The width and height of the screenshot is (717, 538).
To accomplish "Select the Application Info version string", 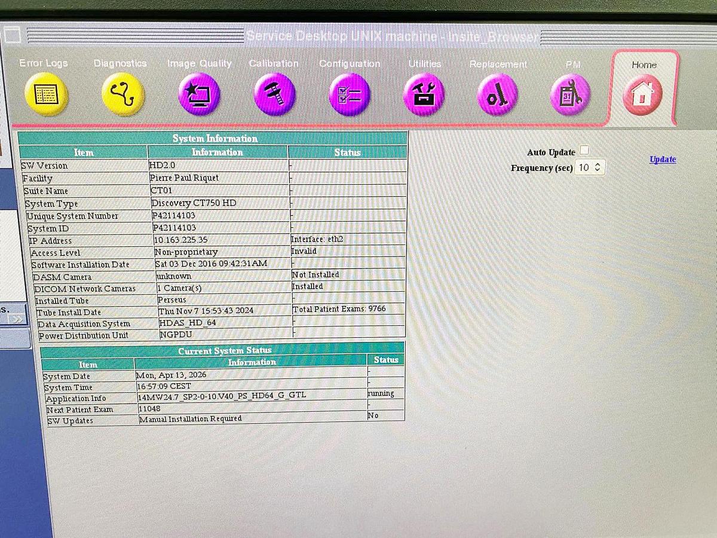I will click(x=222, y=397).
